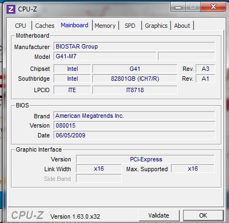Select the BIOSTAR Group manufacturer field

click(134, 46)
